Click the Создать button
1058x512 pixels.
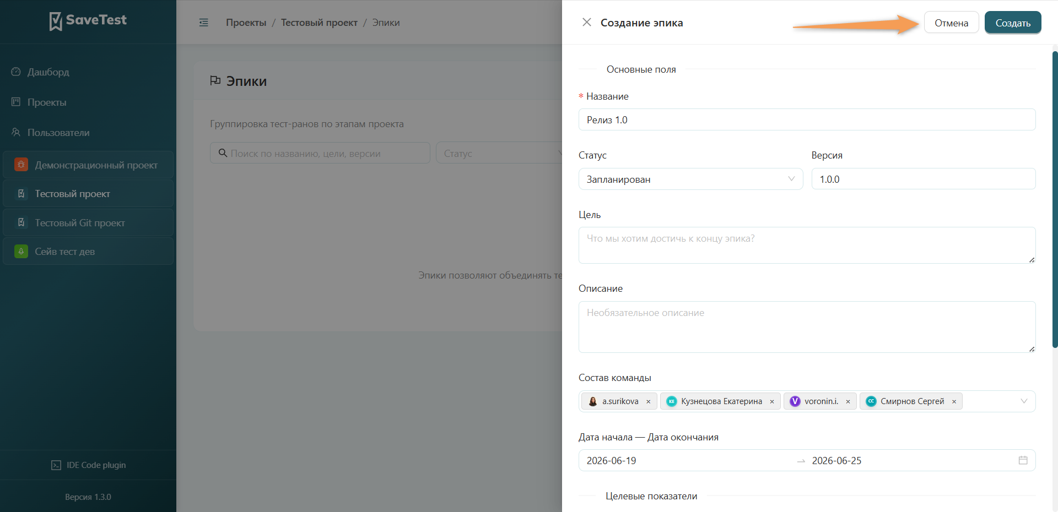(x=1013, y=23)
